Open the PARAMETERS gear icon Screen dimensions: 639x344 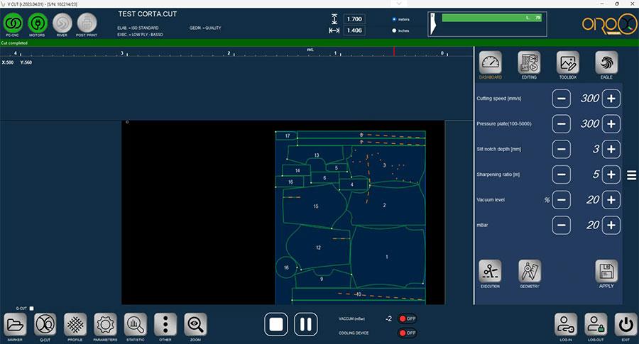pos(105,324)
